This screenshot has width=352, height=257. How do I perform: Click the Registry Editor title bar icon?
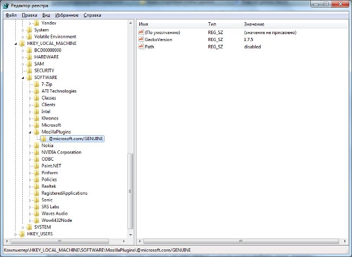(6, 5)
